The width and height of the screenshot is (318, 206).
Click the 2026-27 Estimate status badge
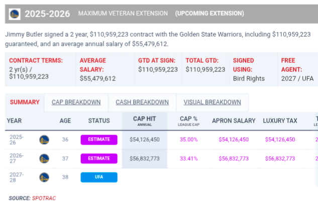pos(99,158)
